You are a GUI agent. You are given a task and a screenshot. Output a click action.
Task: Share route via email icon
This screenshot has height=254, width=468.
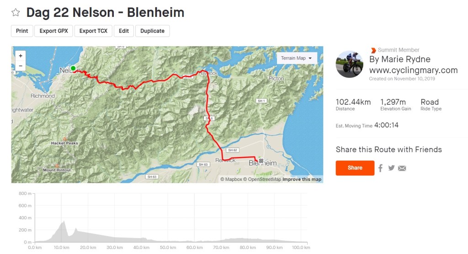pos(402,168)
